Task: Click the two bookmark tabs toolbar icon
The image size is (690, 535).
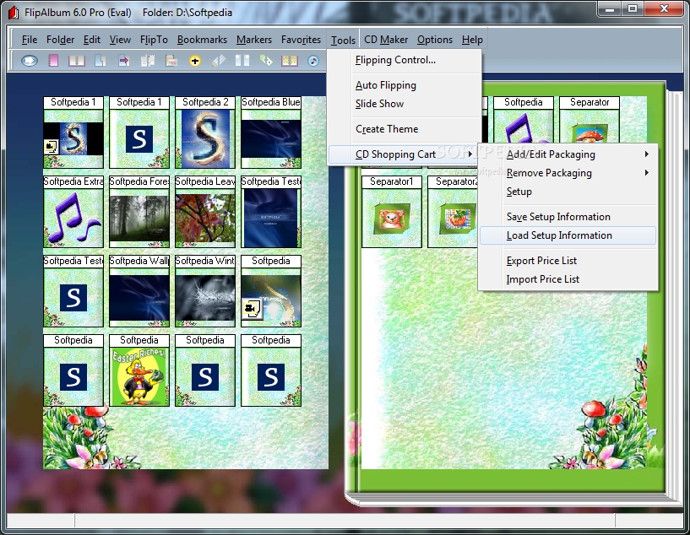Action: 242,60
